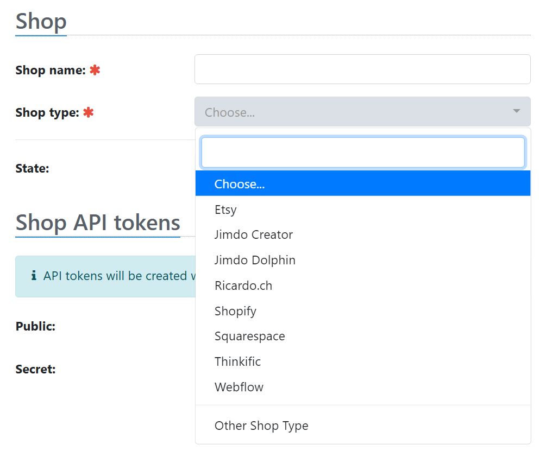Click the API tokens will be created notice
The image size is (546, 457).
point(105,276)
